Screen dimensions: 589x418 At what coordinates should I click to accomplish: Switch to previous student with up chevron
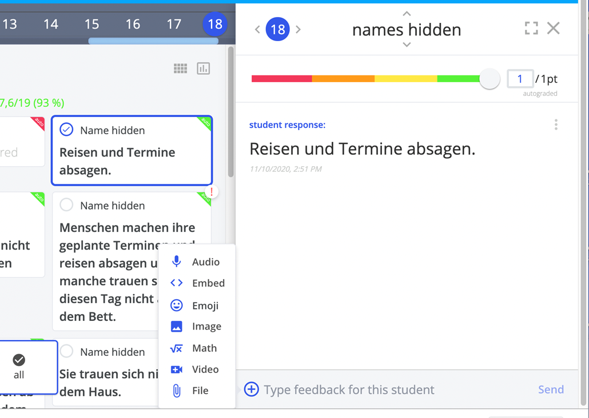407,14
